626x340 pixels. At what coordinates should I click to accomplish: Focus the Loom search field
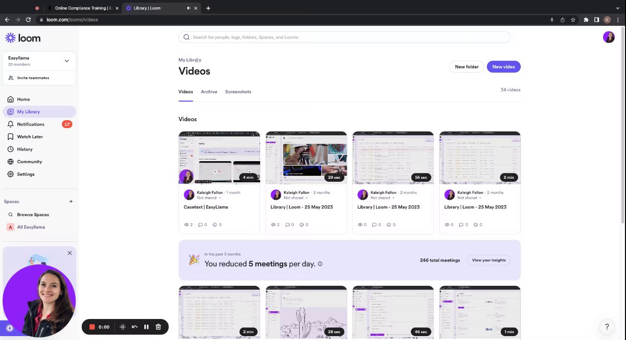coord(344,37)
